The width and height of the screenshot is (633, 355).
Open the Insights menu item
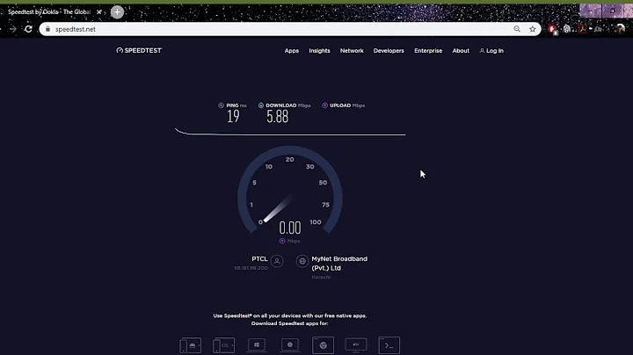pyautogui.click(x=319, y=51)
